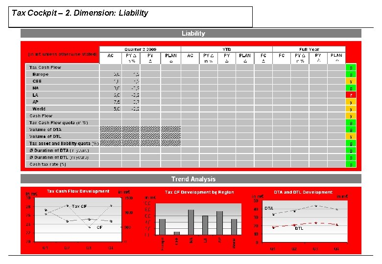Click the yellow status cell for Cash Flow
This screenshot has width=382, height=264.
coord(351,116)
